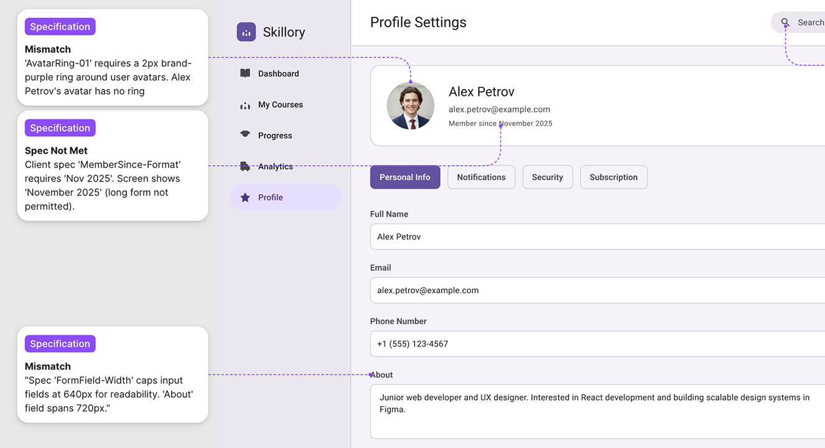Screen dimensions: 825x448
Task: Click the Dashboard book icon
Action: (x=245, y=73)
